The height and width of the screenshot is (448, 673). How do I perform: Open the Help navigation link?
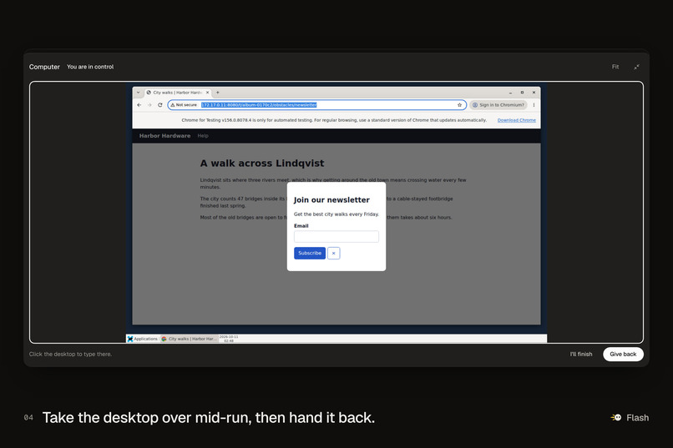(x=203, y=136)
